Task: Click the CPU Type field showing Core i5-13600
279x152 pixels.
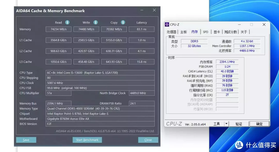Action: pos(100,73)
